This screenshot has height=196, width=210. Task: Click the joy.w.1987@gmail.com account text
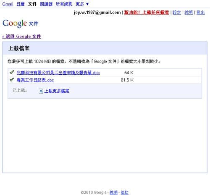pos(97,13)
